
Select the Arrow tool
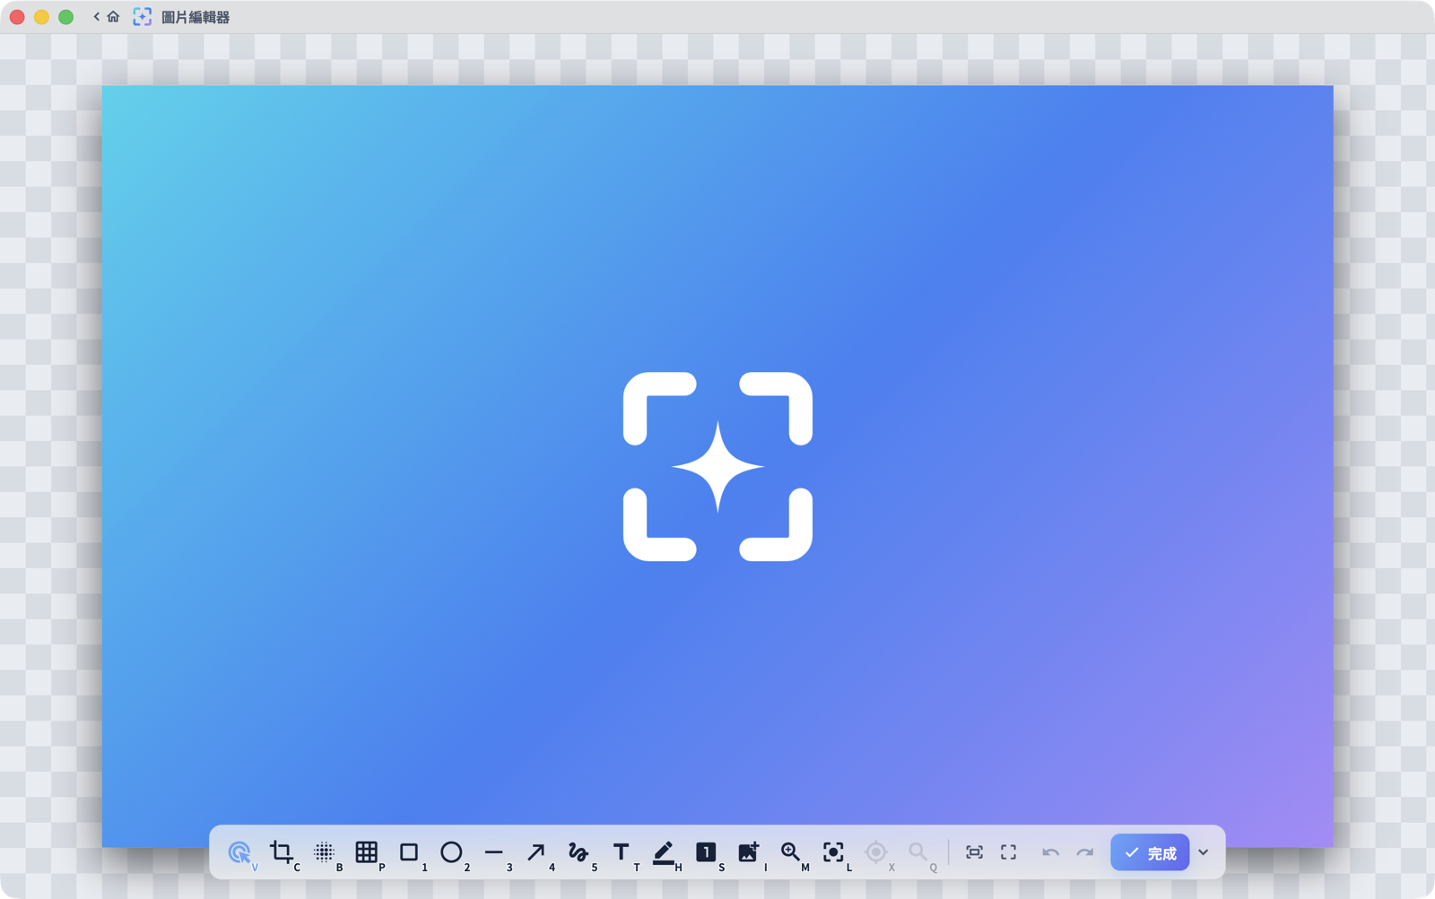point(536,852)
